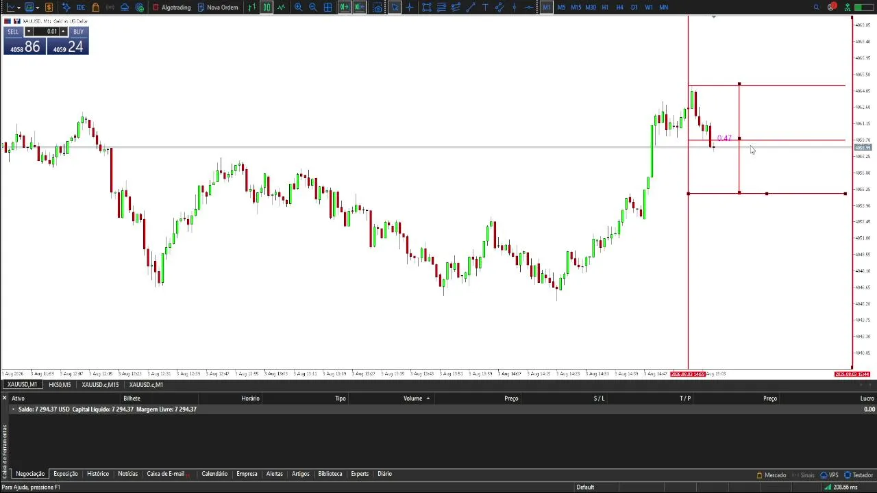Open the Diário tab
877x493 pixels.
[384, 474]
